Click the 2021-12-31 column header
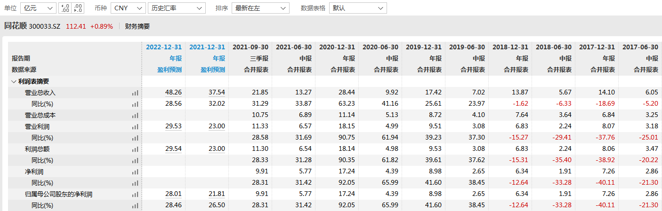The width and height of the screenshot is (662, 211). (207, 47)
